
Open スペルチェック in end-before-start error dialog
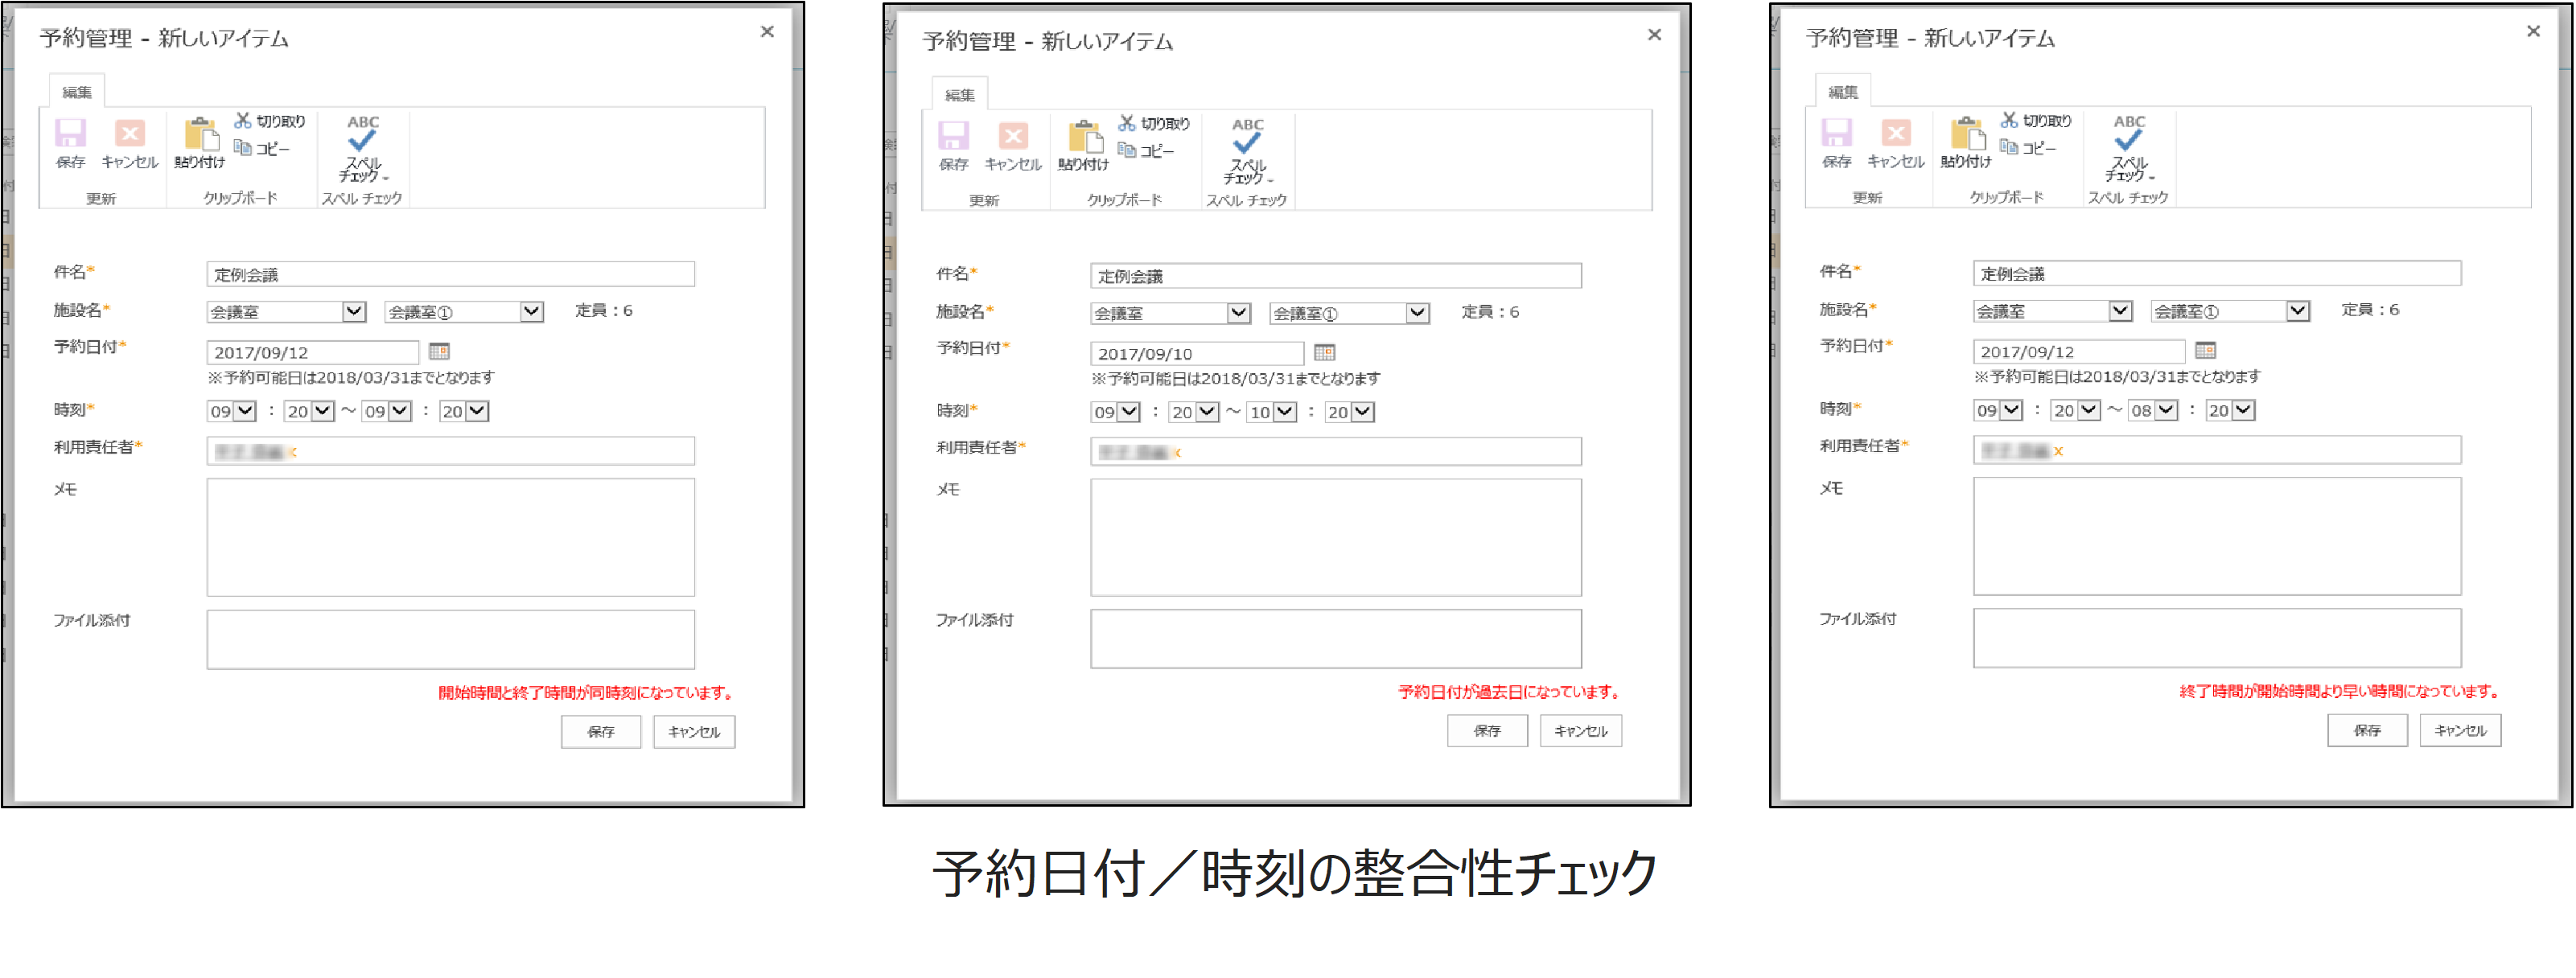click(x=2129, y=148)
